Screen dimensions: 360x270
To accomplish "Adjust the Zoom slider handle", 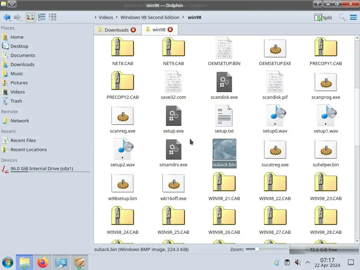I will pos(257,249).
